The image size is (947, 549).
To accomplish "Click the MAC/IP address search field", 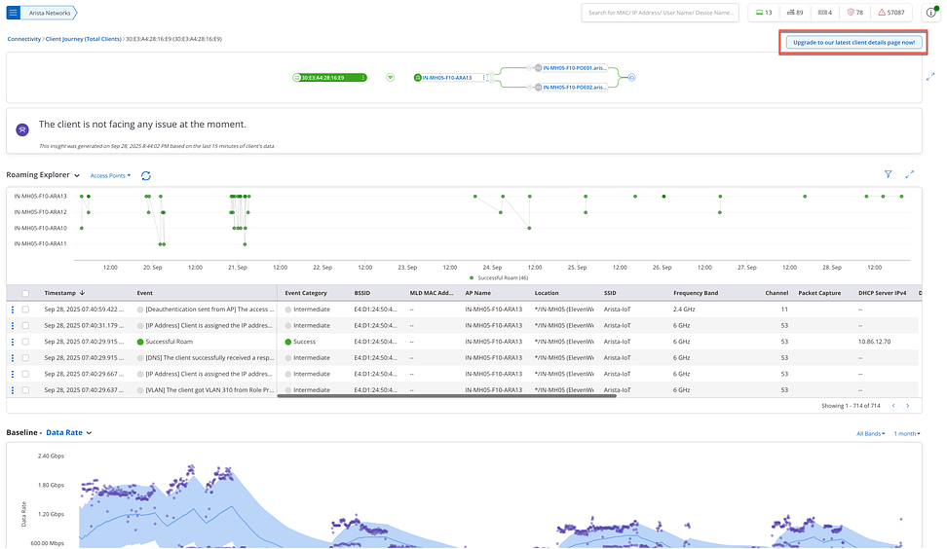I will pyautogui.click(x=661, y=13).
